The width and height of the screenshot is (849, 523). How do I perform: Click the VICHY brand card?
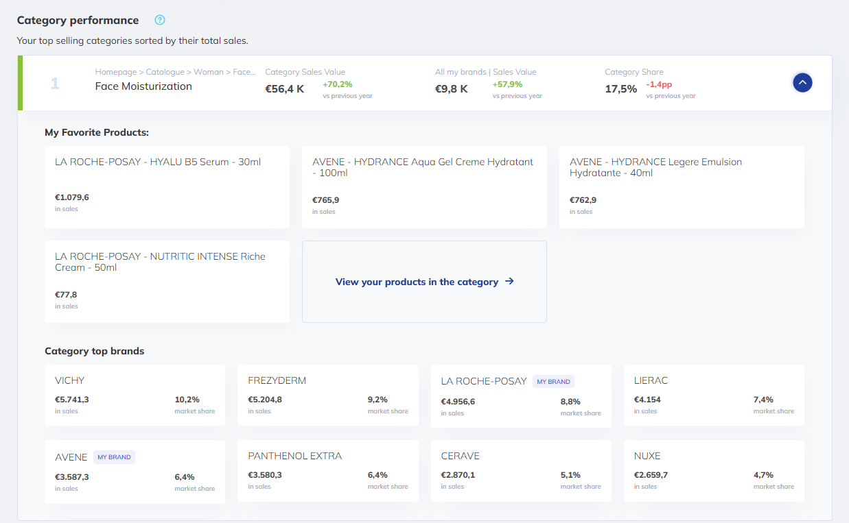[135, 395]
